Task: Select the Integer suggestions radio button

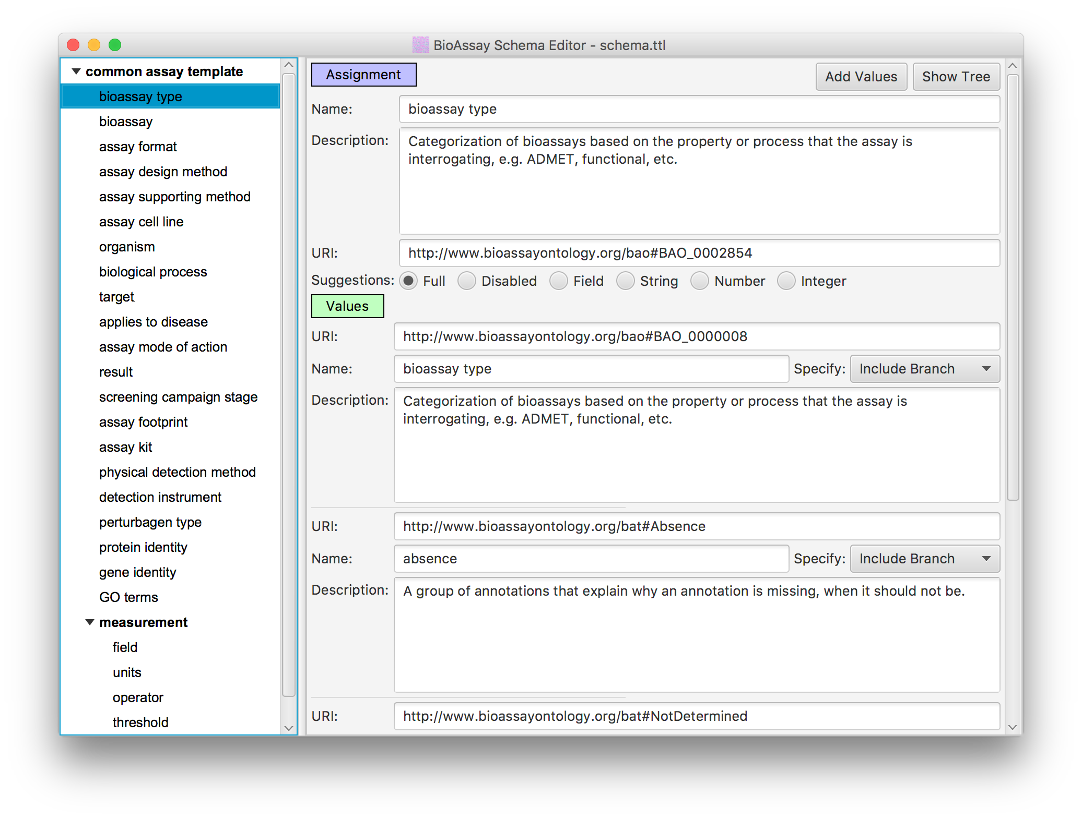Action: pyautogui.click(x=786, y=281)
